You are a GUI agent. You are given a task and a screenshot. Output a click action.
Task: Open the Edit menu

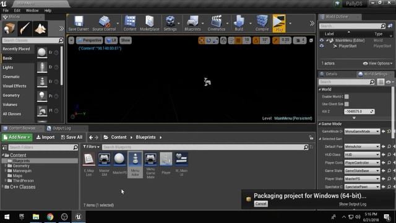point(17,11)
